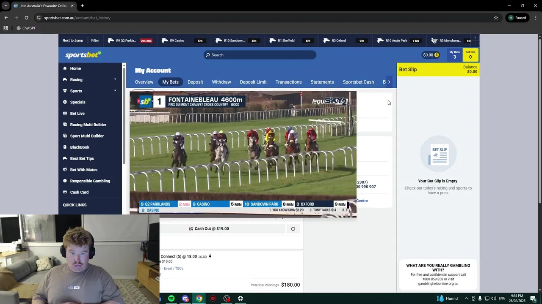
Task: Open the tab search dropdown
Action: pos(6,6)
